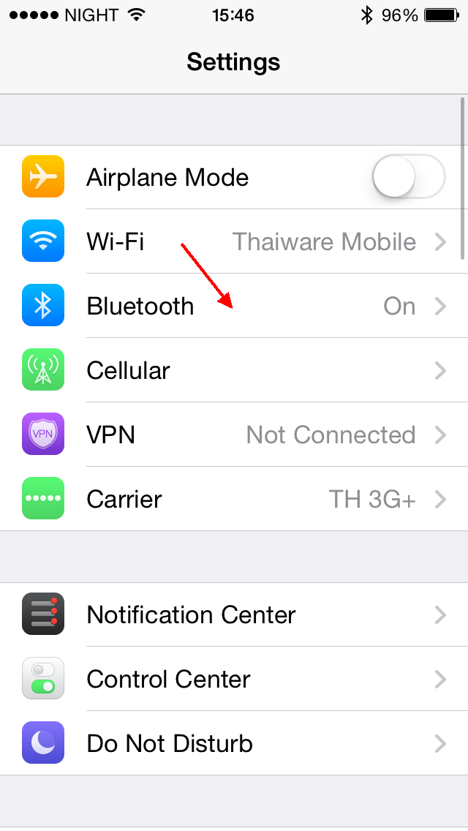Tap the blue Wi-Fi icon
The width and height of the screenshot is (468, 831).
point(43,241)
